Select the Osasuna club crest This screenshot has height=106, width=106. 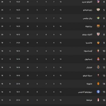[x=98, y=51]
